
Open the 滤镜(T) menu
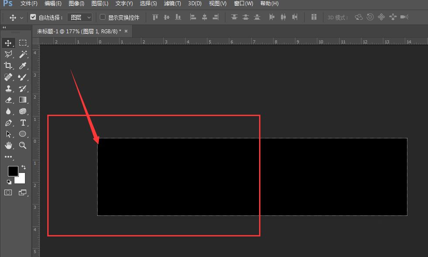172,4
